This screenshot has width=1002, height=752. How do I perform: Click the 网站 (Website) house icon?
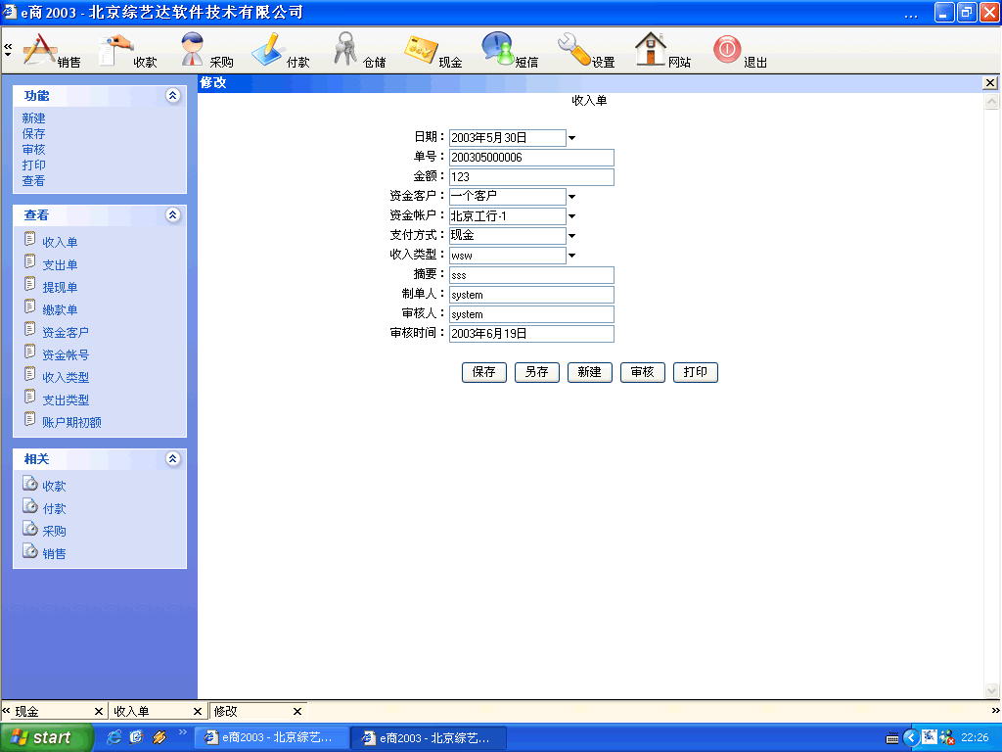(651, 49)
